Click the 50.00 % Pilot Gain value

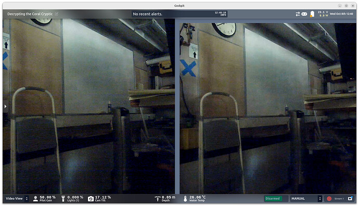click(48, 197)
